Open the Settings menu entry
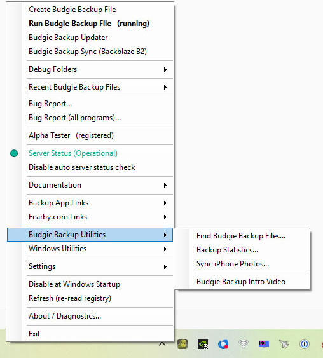 [90, 266]
